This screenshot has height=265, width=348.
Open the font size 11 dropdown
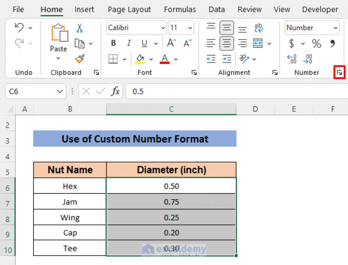[190, 28]
